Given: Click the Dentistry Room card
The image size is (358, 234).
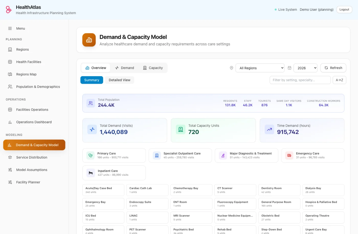Looking at the screenshot, I should click(x=279, y=190).
